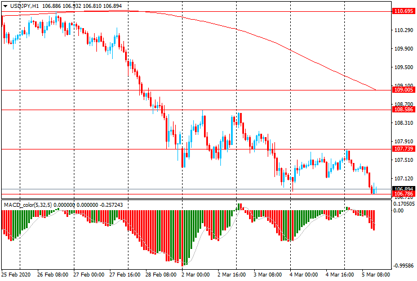Click the 26 Feb 08:00 time label
This screenshot has width=417, height=281.
coord(52,275)
